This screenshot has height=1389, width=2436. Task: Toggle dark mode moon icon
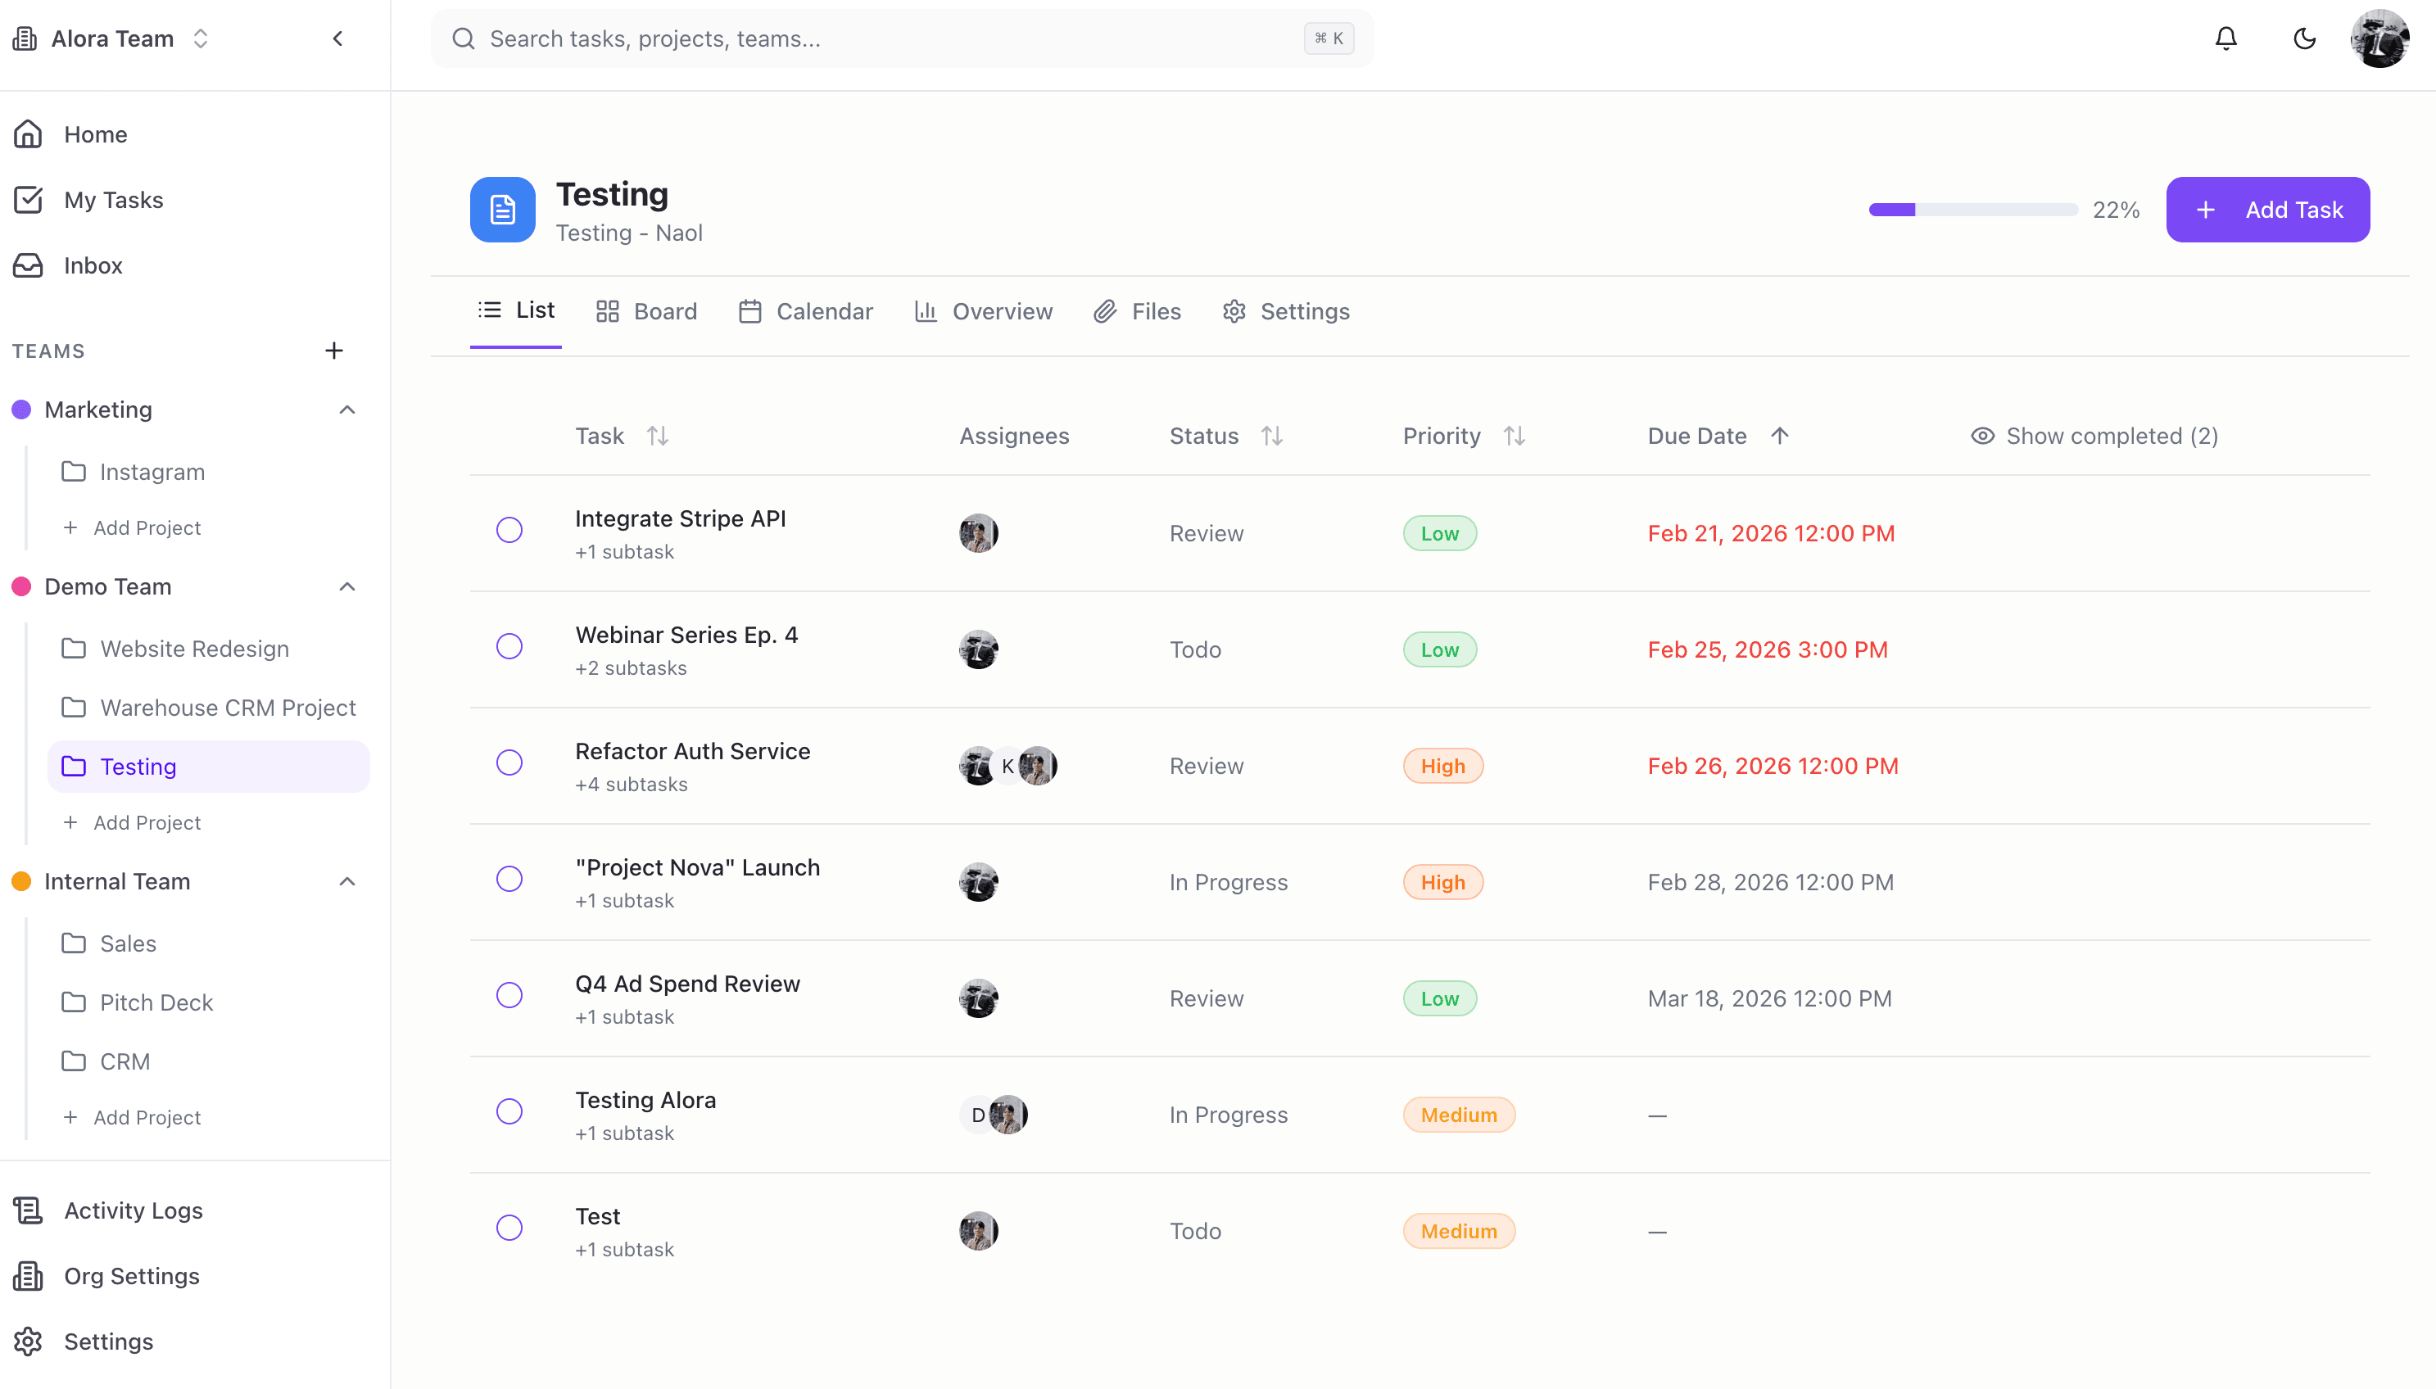coord(2303,38)
